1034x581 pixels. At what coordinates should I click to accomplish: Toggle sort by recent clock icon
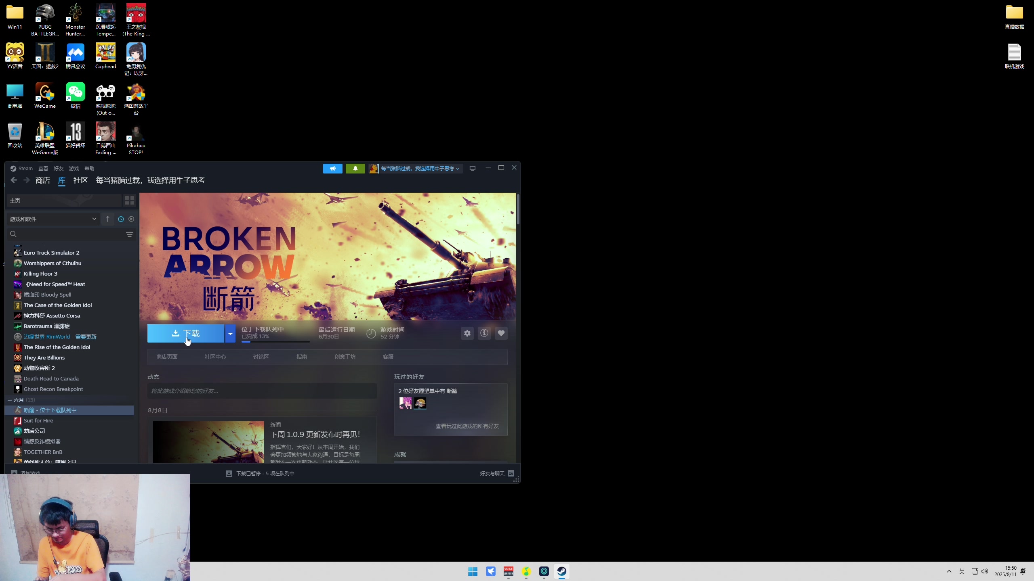(121, 219)
